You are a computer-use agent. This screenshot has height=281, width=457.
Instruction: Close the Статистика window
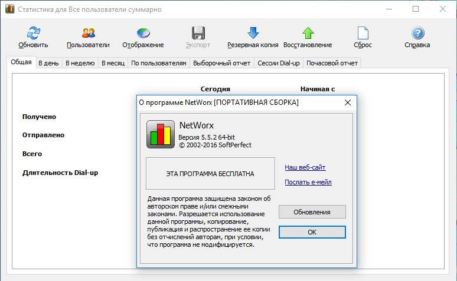pyautogui.click(x=443, y=9)
